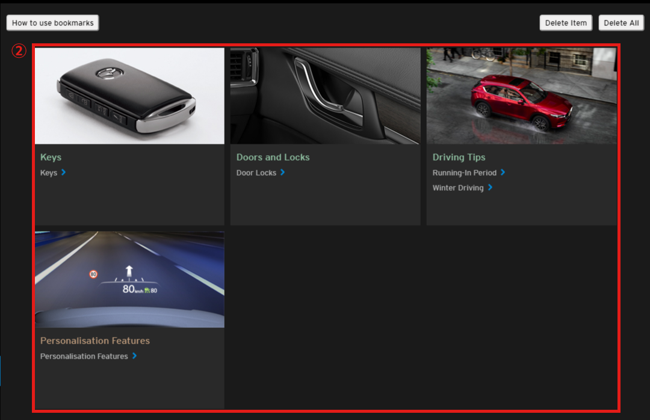Image resolution: width=650 pixels, height=420 pixels.
Task: Click the red car thumbnail image
Action: (x=521, y=96)
